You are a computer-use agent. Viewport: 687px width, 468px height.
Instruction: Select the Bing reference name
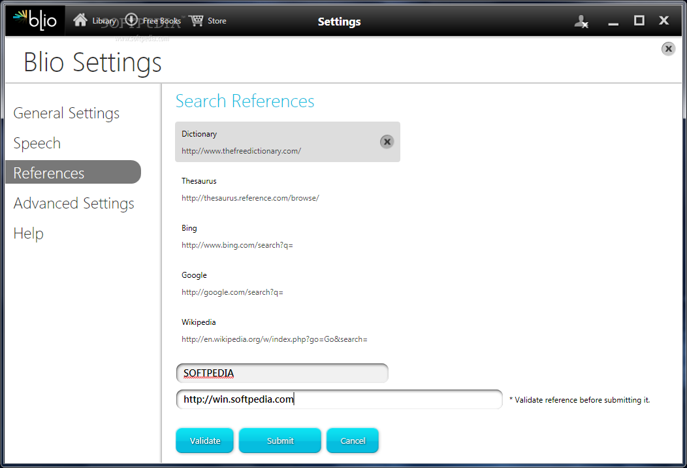(x=189, y=228)
